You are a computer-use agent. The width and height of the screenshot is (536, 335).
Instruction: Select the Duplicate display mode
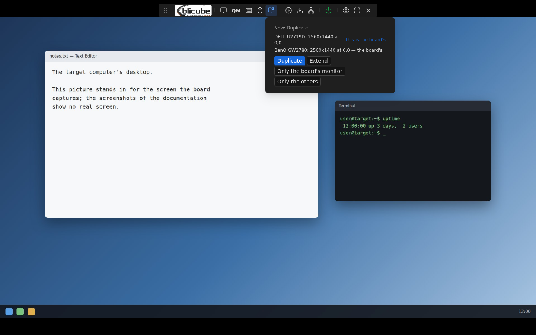tap(290, 61)
